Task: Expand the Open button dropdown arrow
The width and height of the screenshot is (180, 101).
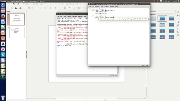Action: 16,4
